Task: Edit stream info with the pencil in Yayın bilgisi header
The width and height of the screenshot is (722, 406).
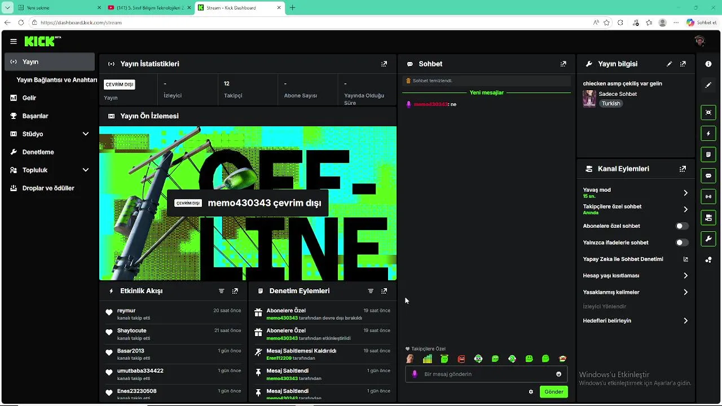Action: [670, 64]
